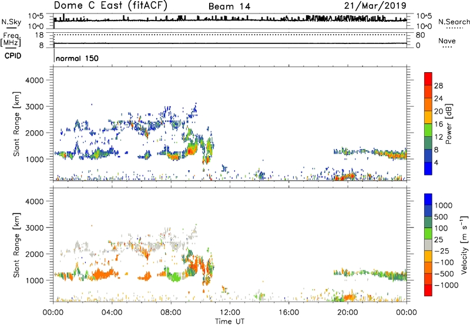470x325 pixels.
Task: Click the date '21/Mar/2019'
Action: point(375,5)
